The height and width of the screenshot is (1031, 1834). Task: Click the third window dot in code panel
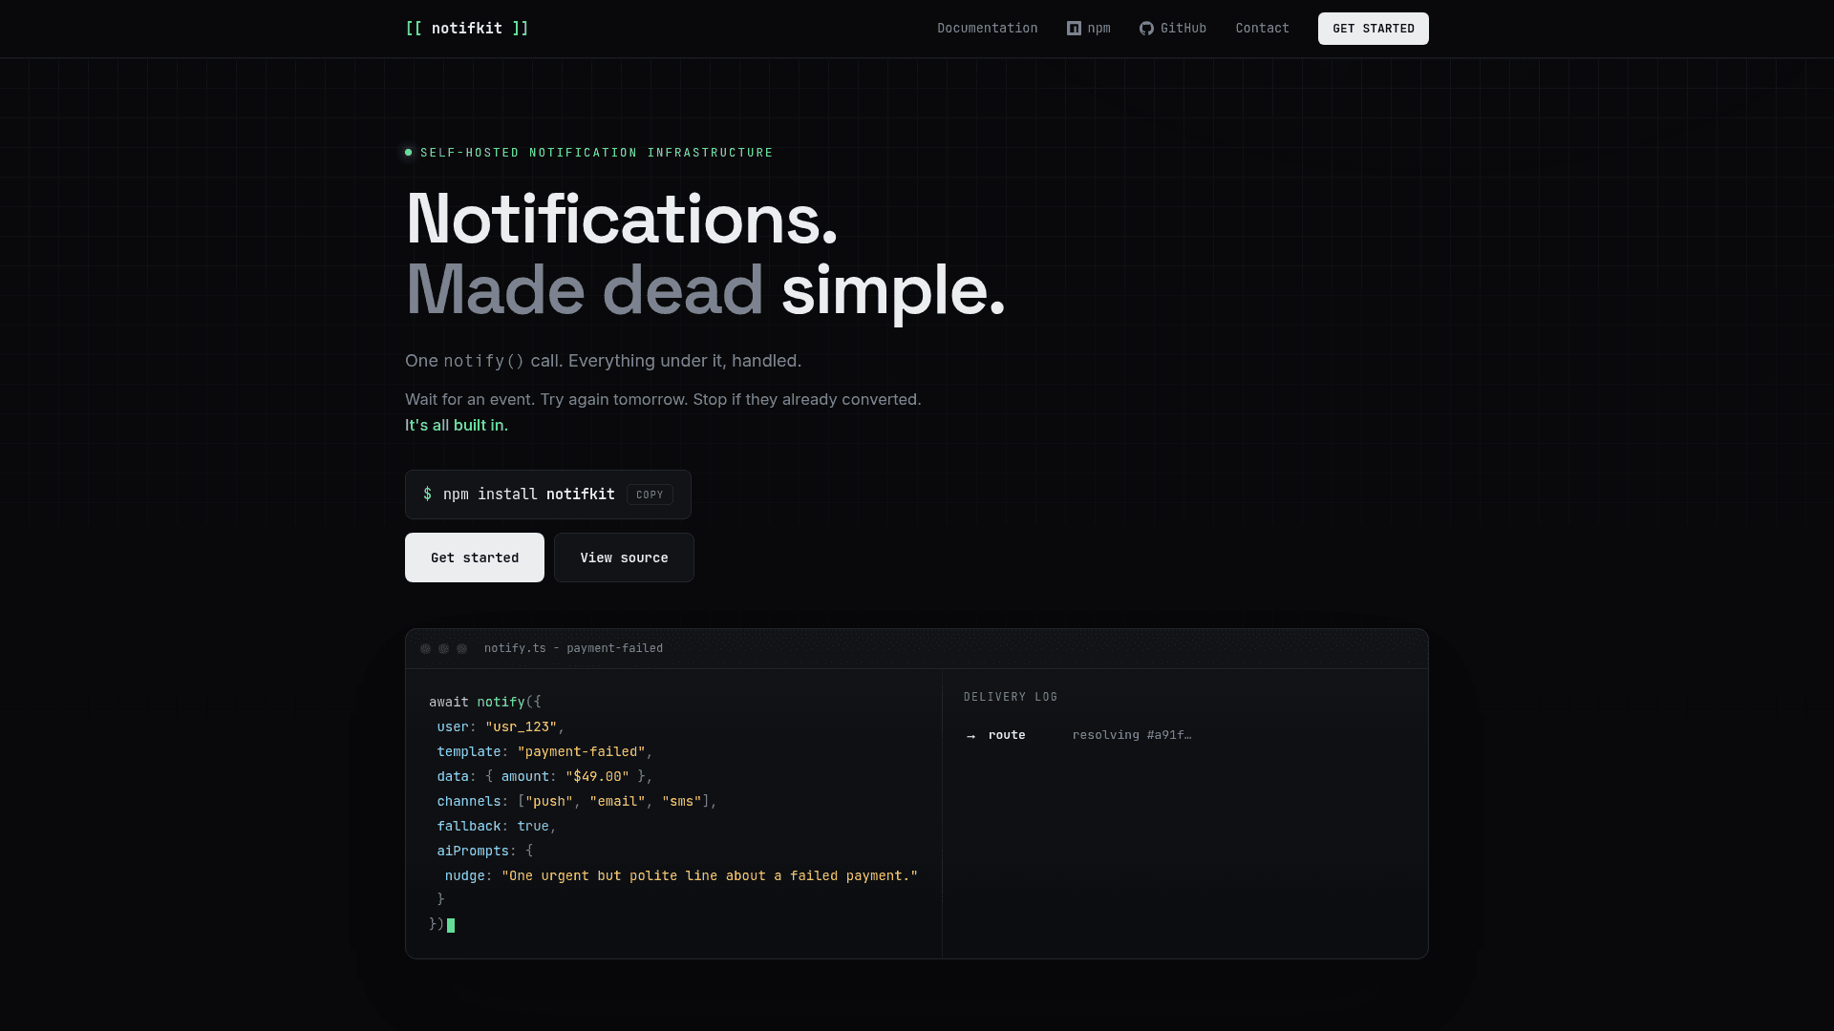[462, 648]
